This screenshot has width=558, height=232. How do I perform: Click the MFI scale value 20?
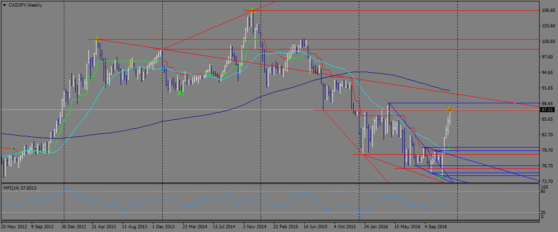coord(544,212)
